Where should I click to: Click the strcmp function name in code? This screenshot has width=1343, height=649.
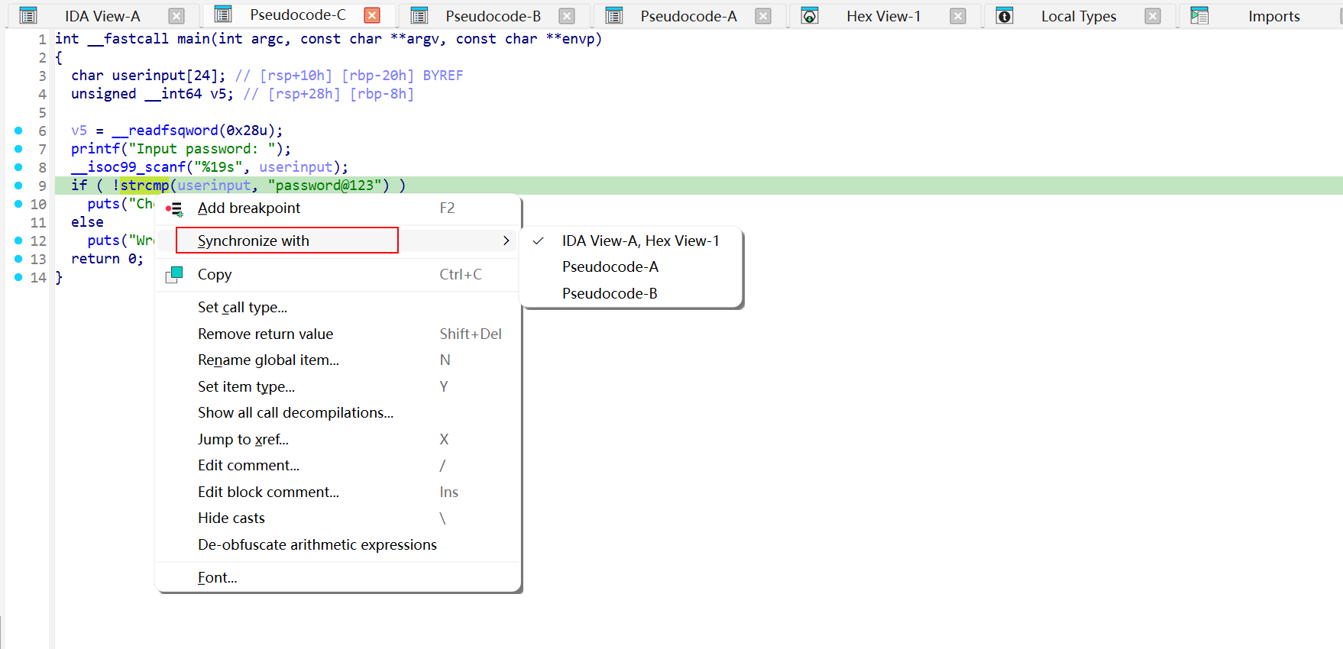(x=144, y=186)
